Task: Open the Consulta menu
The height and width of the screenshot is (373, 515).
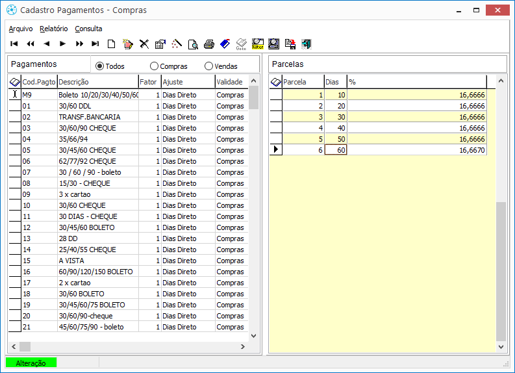Action: (x=88, y=29)
